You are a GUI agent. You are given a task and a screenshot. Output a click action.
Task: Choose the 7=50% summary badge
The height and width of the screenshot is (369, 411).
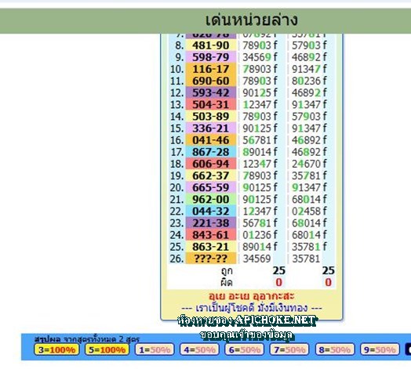click(289, 349)
